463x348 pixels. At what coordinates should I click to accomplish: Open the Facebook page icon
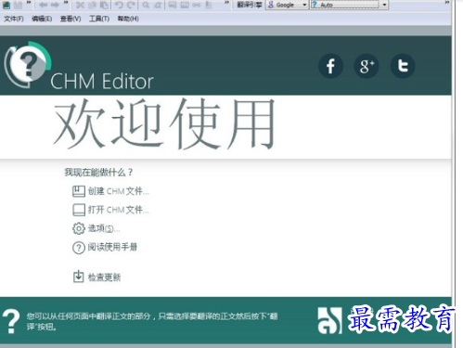tap(330, 66)
